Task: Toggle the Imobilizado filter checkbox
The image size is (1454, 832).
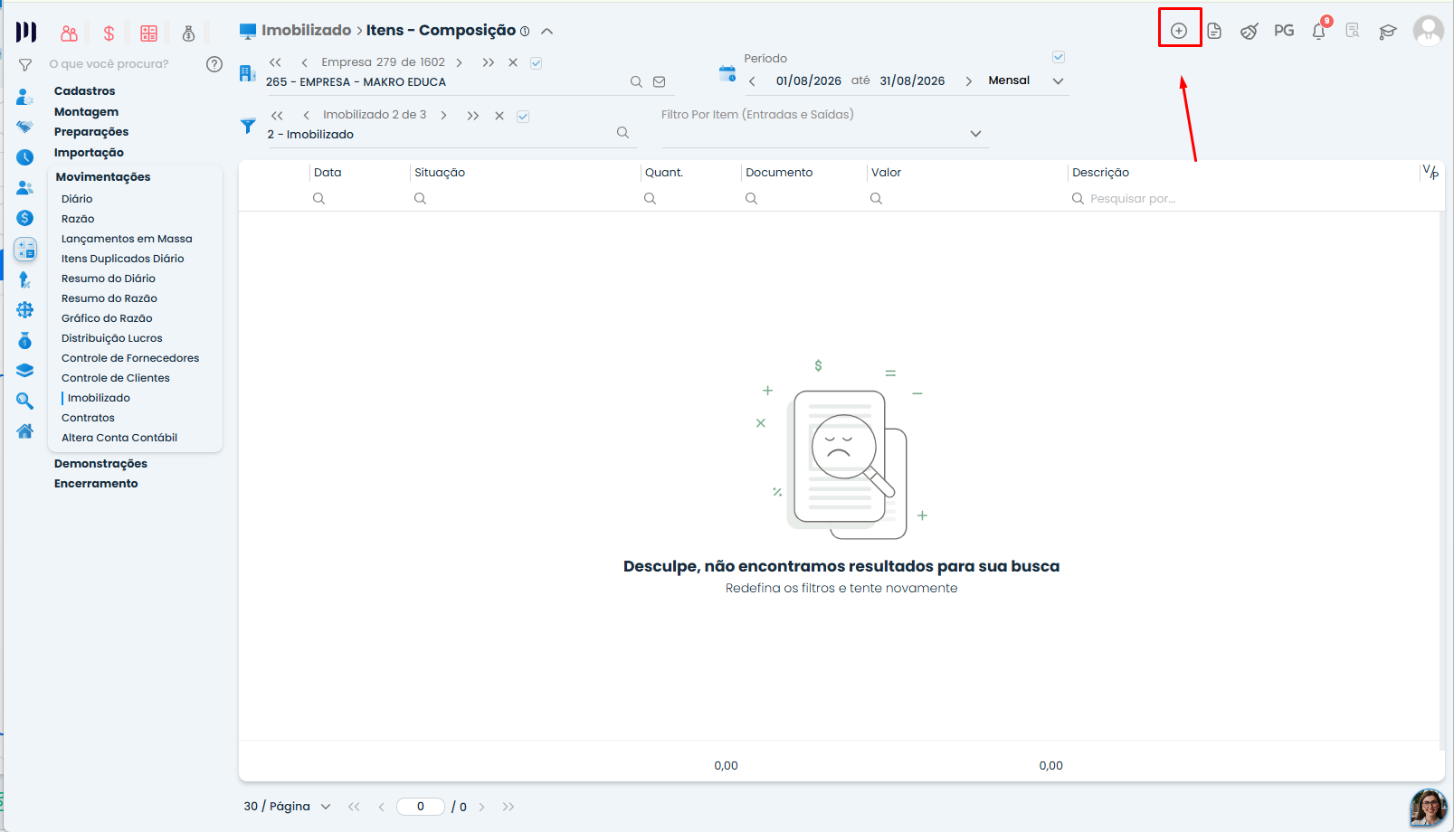Action: coord(523,116)
